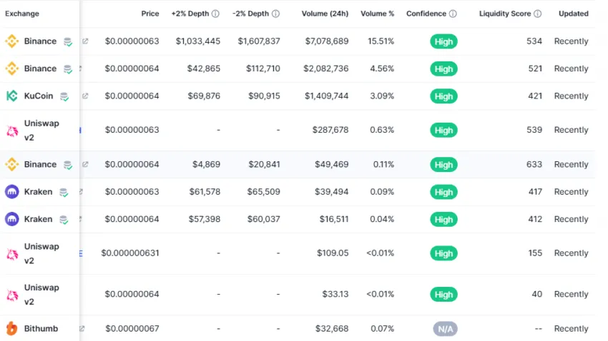Open the external link icon in the KuCoin row
The height and width of the screenshot is (341, 608).
coord(85,96)
